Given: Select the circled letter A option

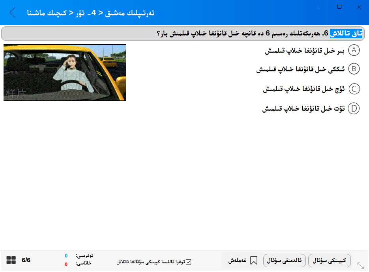Looking at the screenshot, I should 354,50.
